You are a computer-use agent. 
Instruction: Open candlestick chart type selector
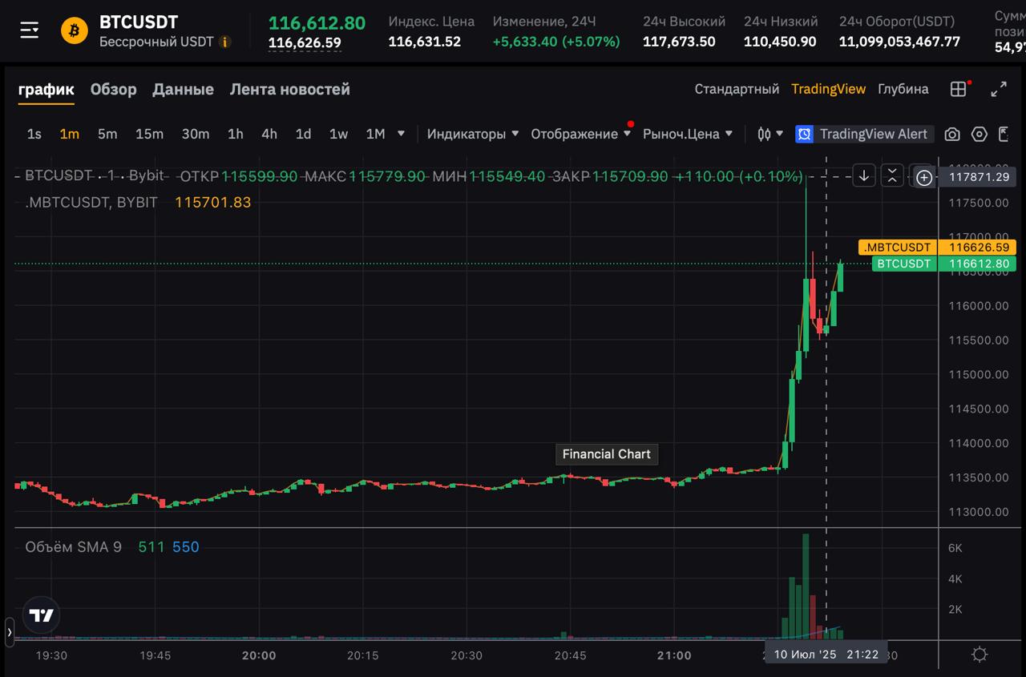coord(770,134)
